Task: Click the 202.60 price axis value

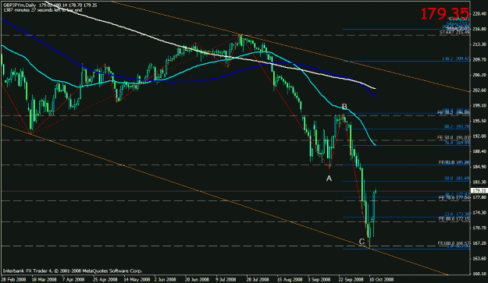Action: tap(479, 90)
